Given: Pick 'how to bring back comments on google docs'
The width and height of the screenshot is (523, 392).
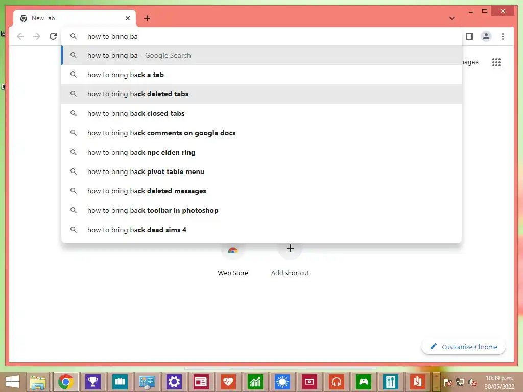Looking at the screenshot, I should click(262, 133).
